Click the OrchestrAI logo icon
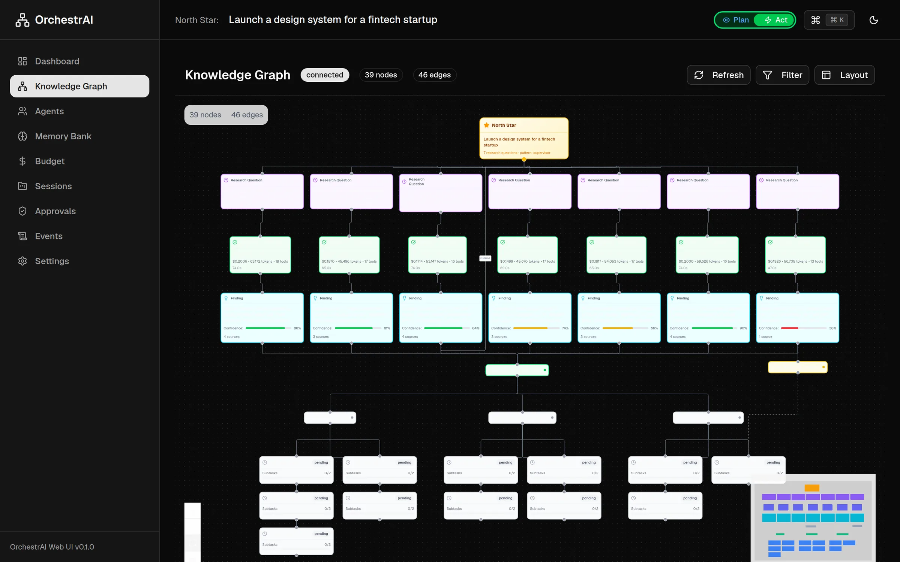The height and width of the screenshot is (562, 900). coord(22,20)
